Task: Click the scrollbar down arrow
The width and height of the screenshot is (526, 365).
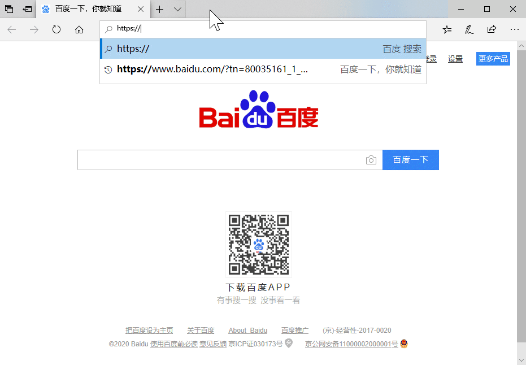Action: [521, 360]
